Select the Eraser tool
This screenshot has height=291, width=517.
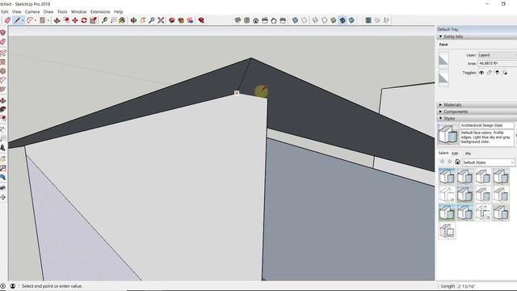coord(7,20)
